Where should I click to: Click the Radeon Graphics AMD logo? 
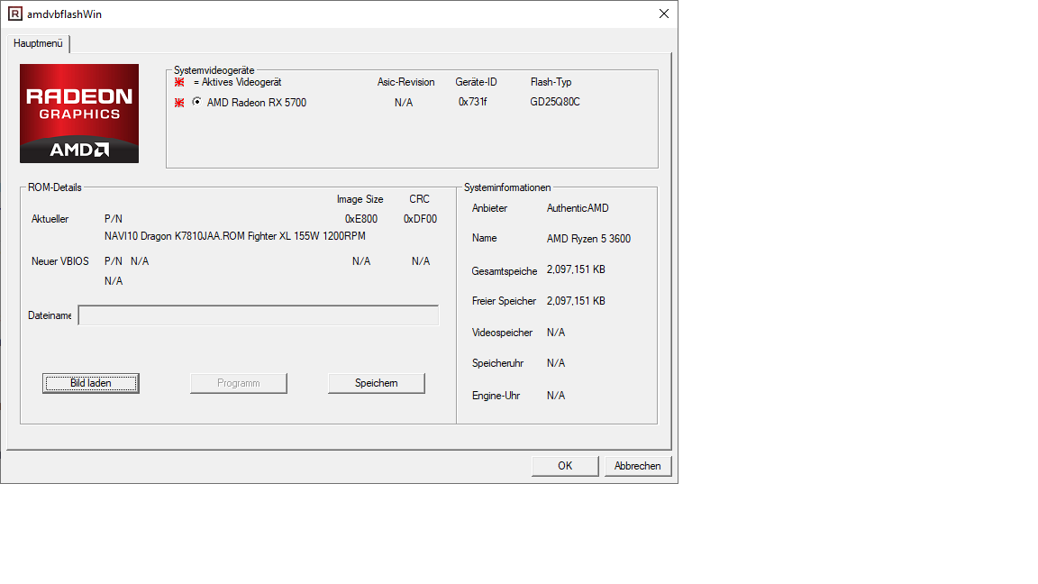point(79,113)
